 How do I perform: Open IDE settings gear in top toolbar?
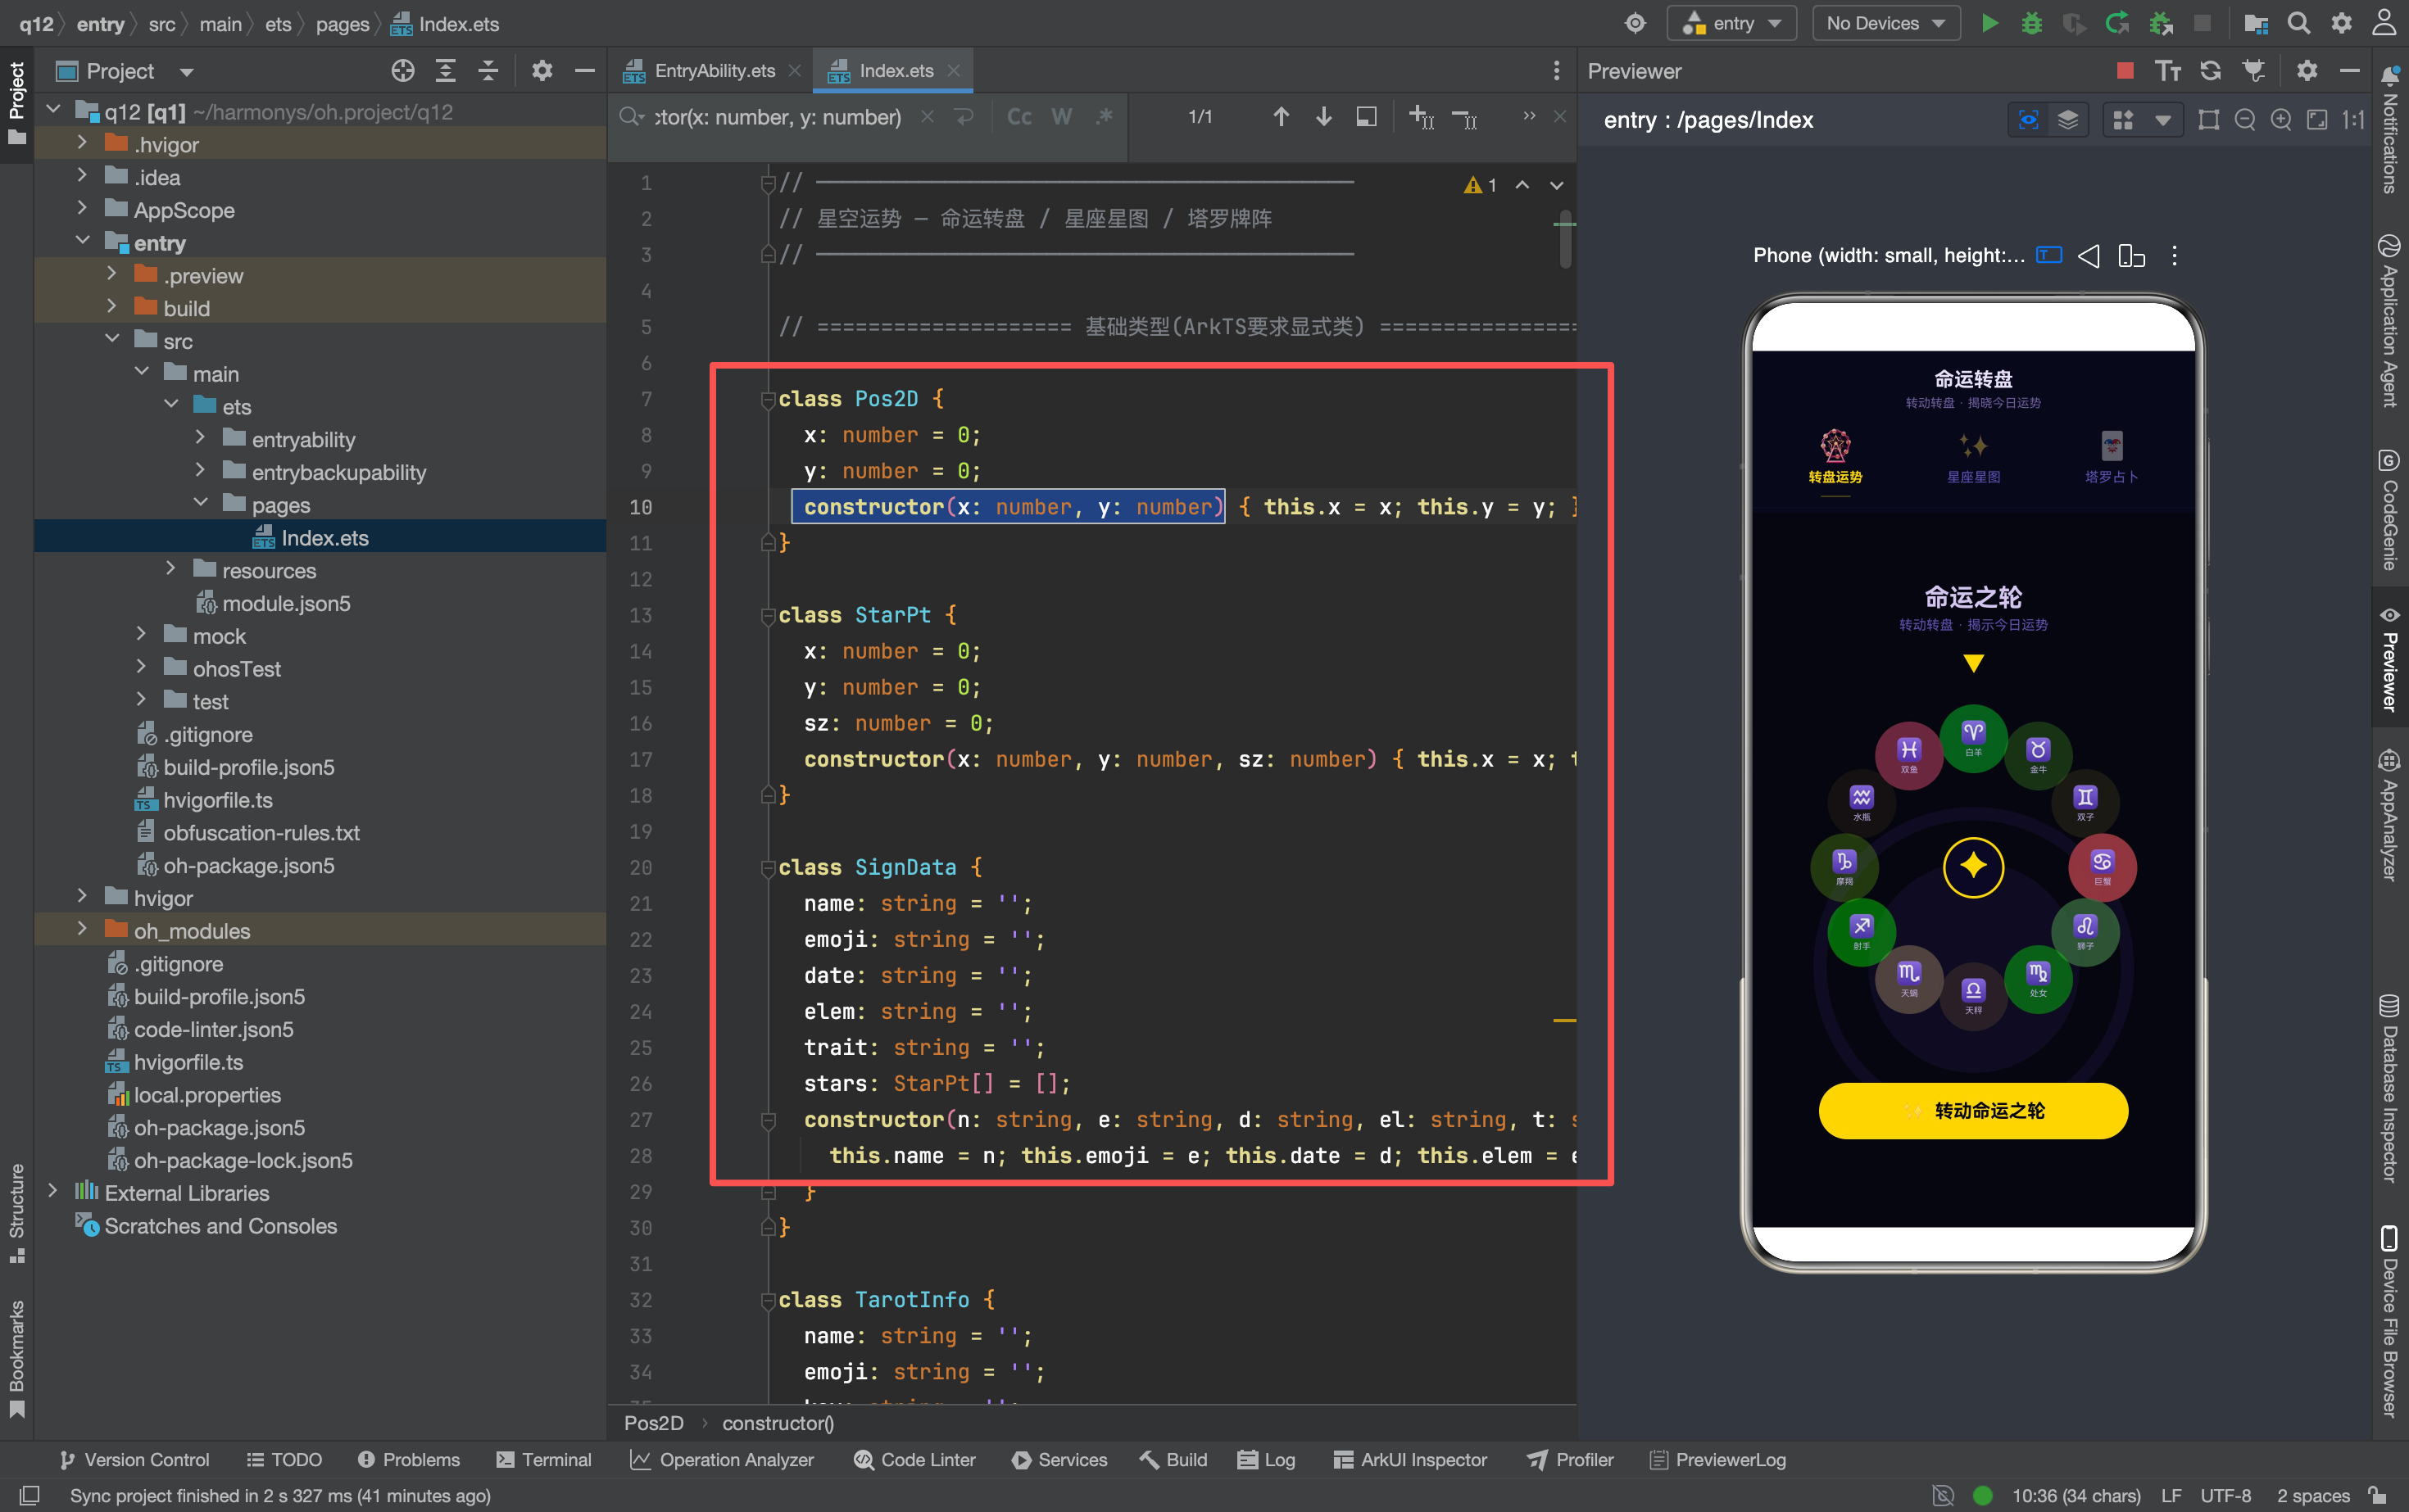pyautogui.click(x=2342, y=23)
